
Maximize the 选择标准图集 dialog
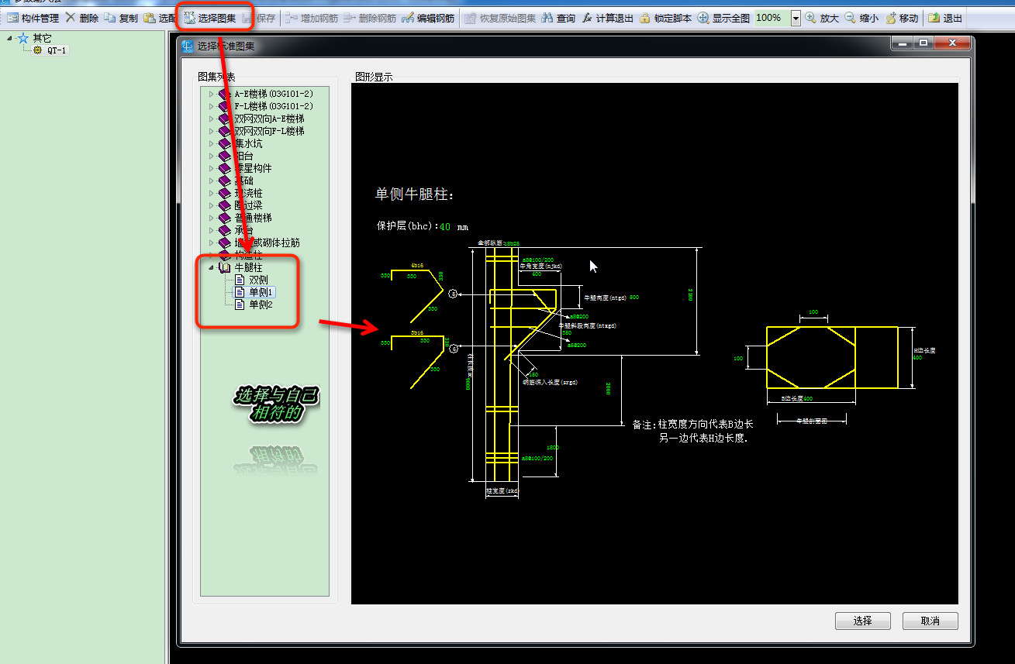(x=923, y=43)
